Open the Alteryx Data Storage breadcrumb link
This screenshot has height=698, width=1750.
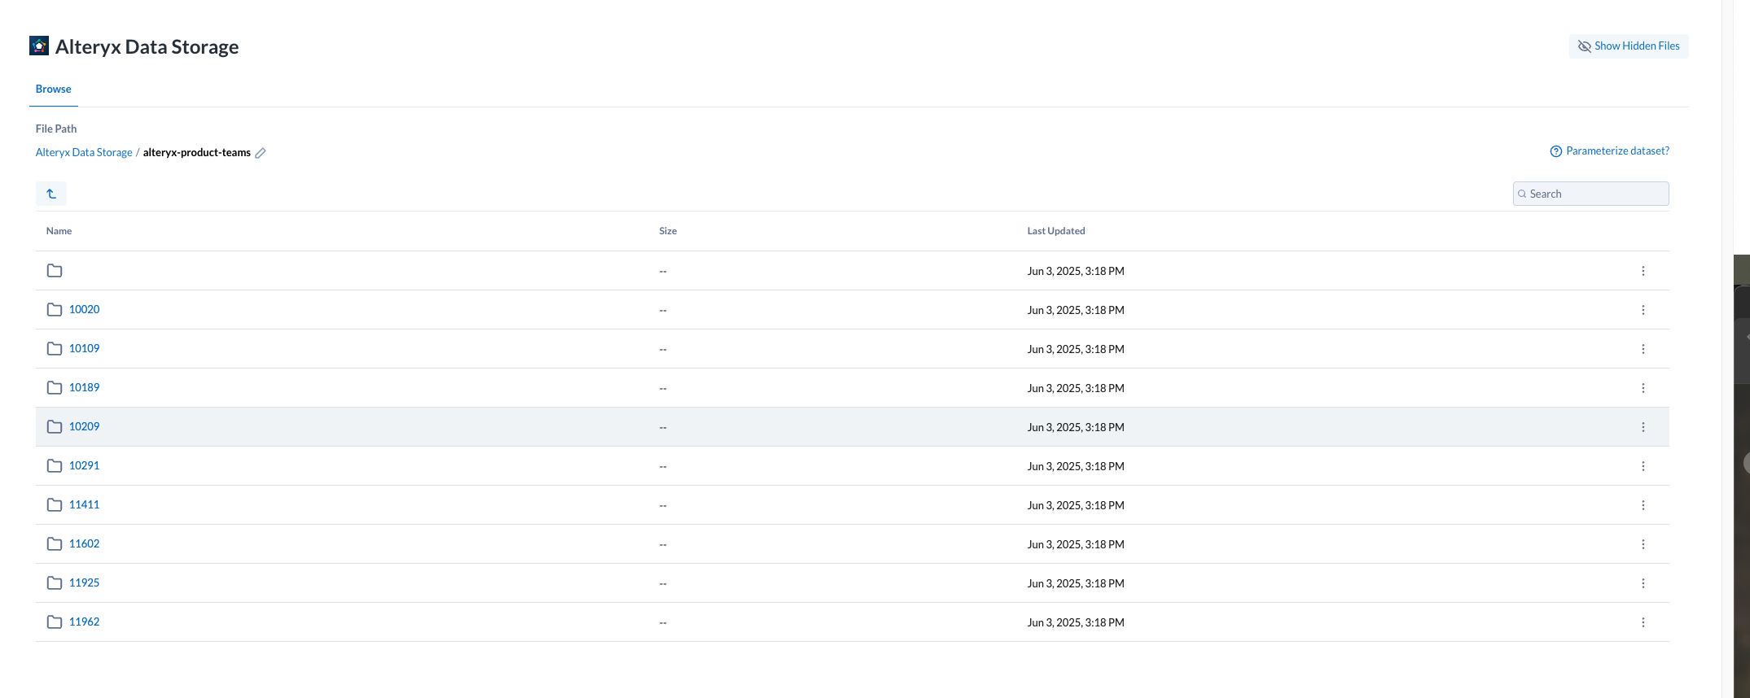click(84, 153)
